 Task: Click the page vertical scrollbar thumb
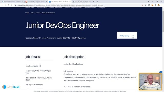pyautogui.click(x=163, y=21)
